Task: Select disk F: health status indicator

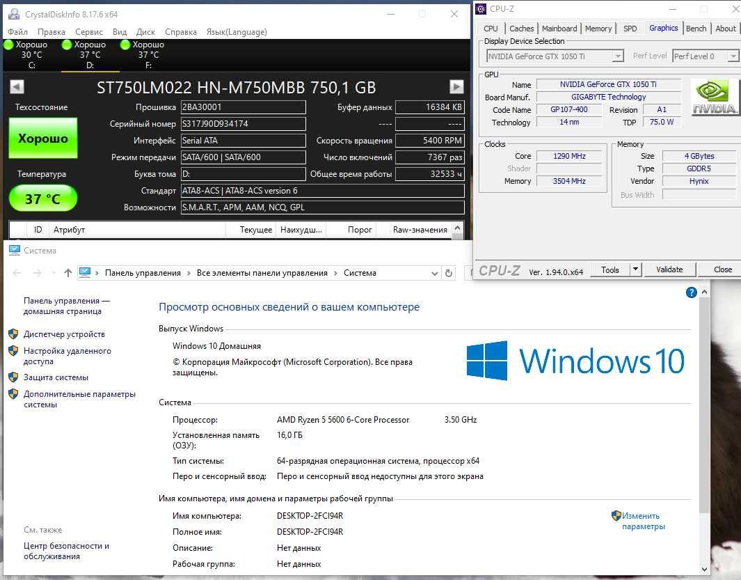Action: (x=125, y=45)
